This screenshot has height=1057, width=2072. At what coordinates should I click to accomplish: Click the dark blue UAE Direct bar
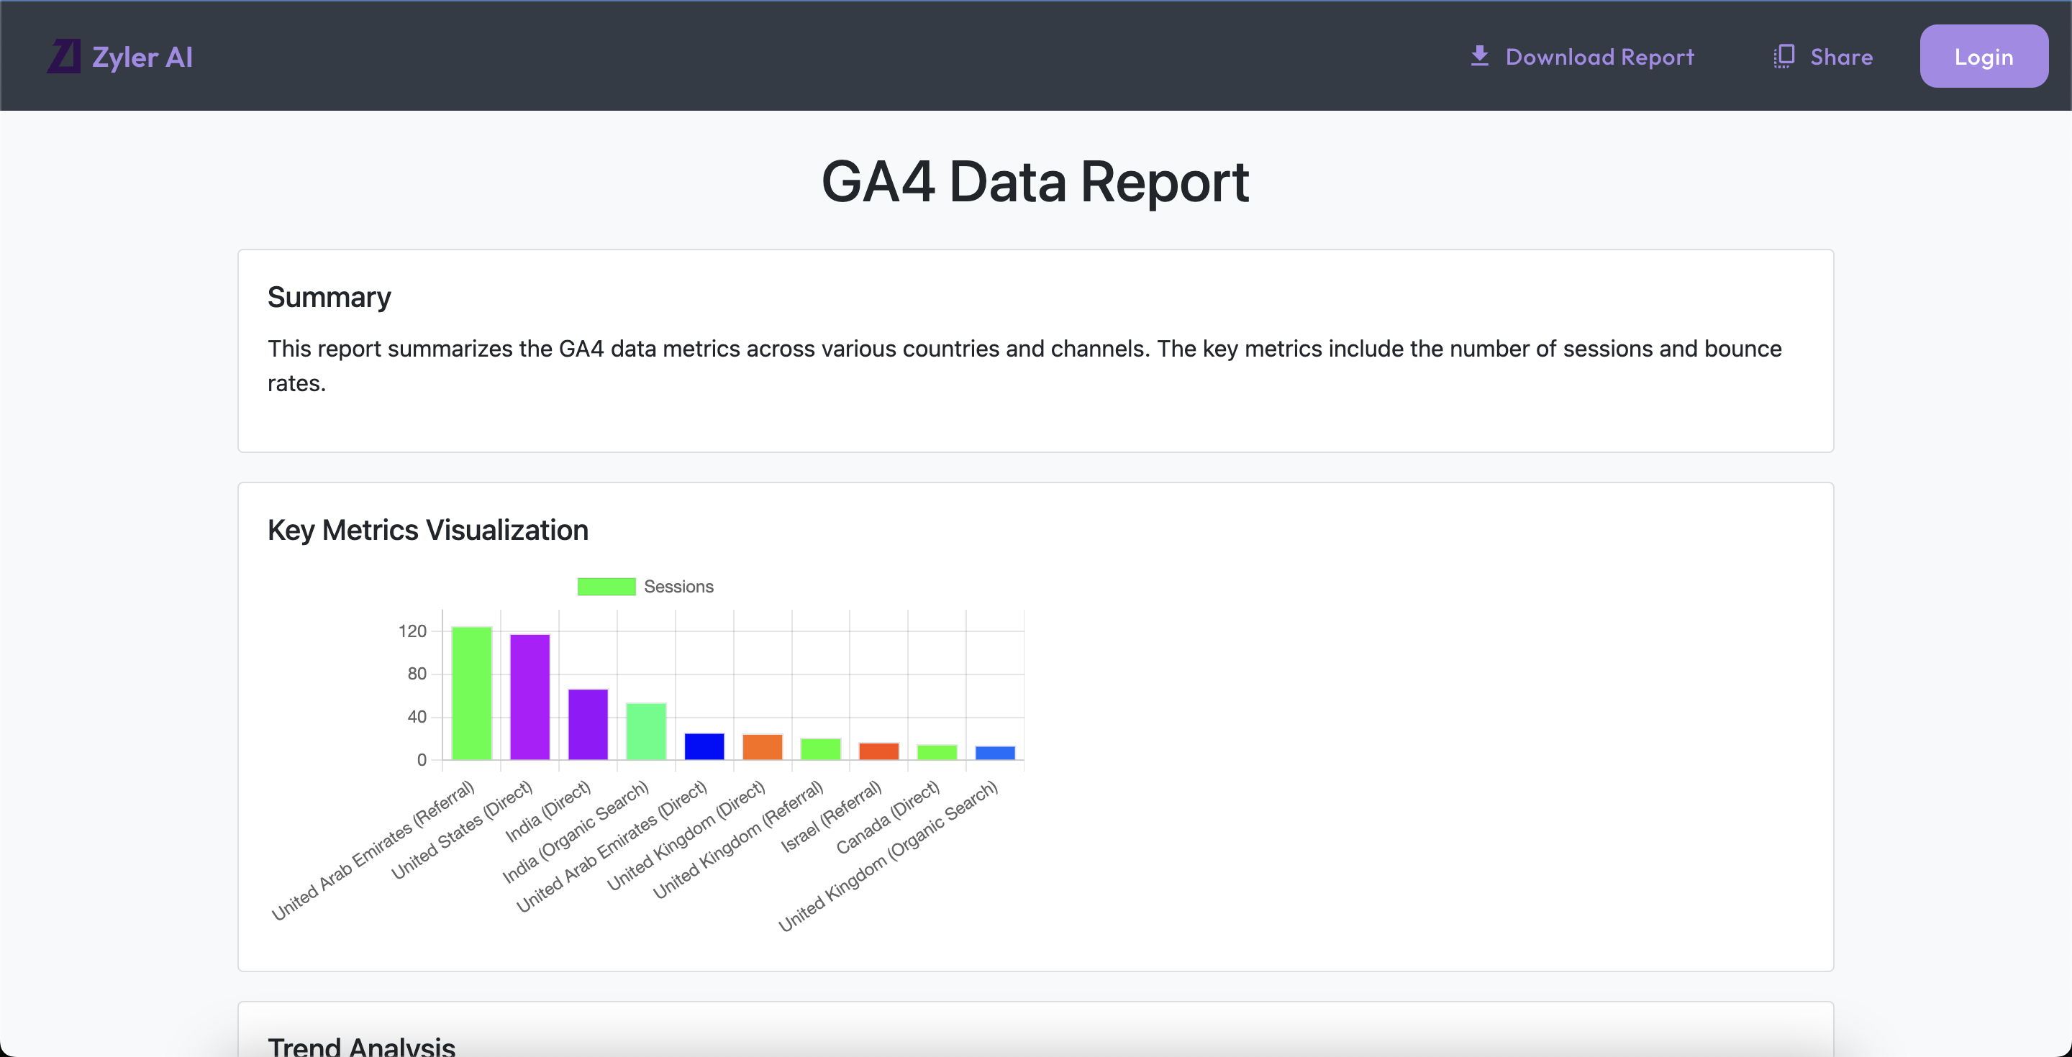click(x=704, y=747)
